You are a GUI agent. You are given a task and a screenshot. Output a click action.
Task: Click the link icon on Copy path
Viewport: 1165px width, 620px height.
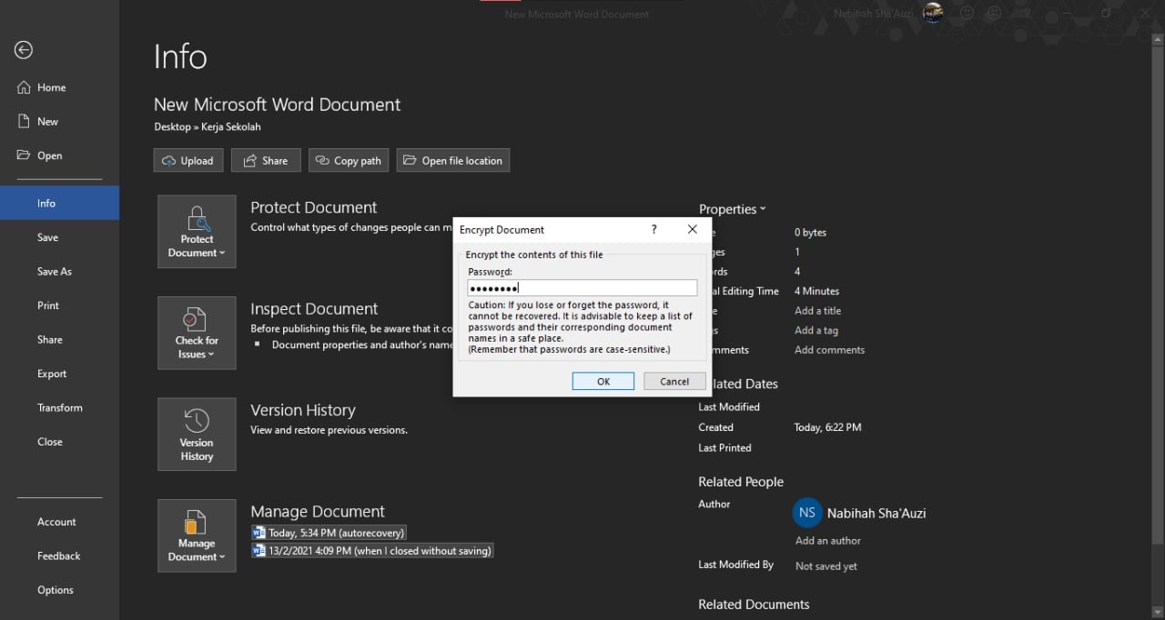(x=322, y=161)
